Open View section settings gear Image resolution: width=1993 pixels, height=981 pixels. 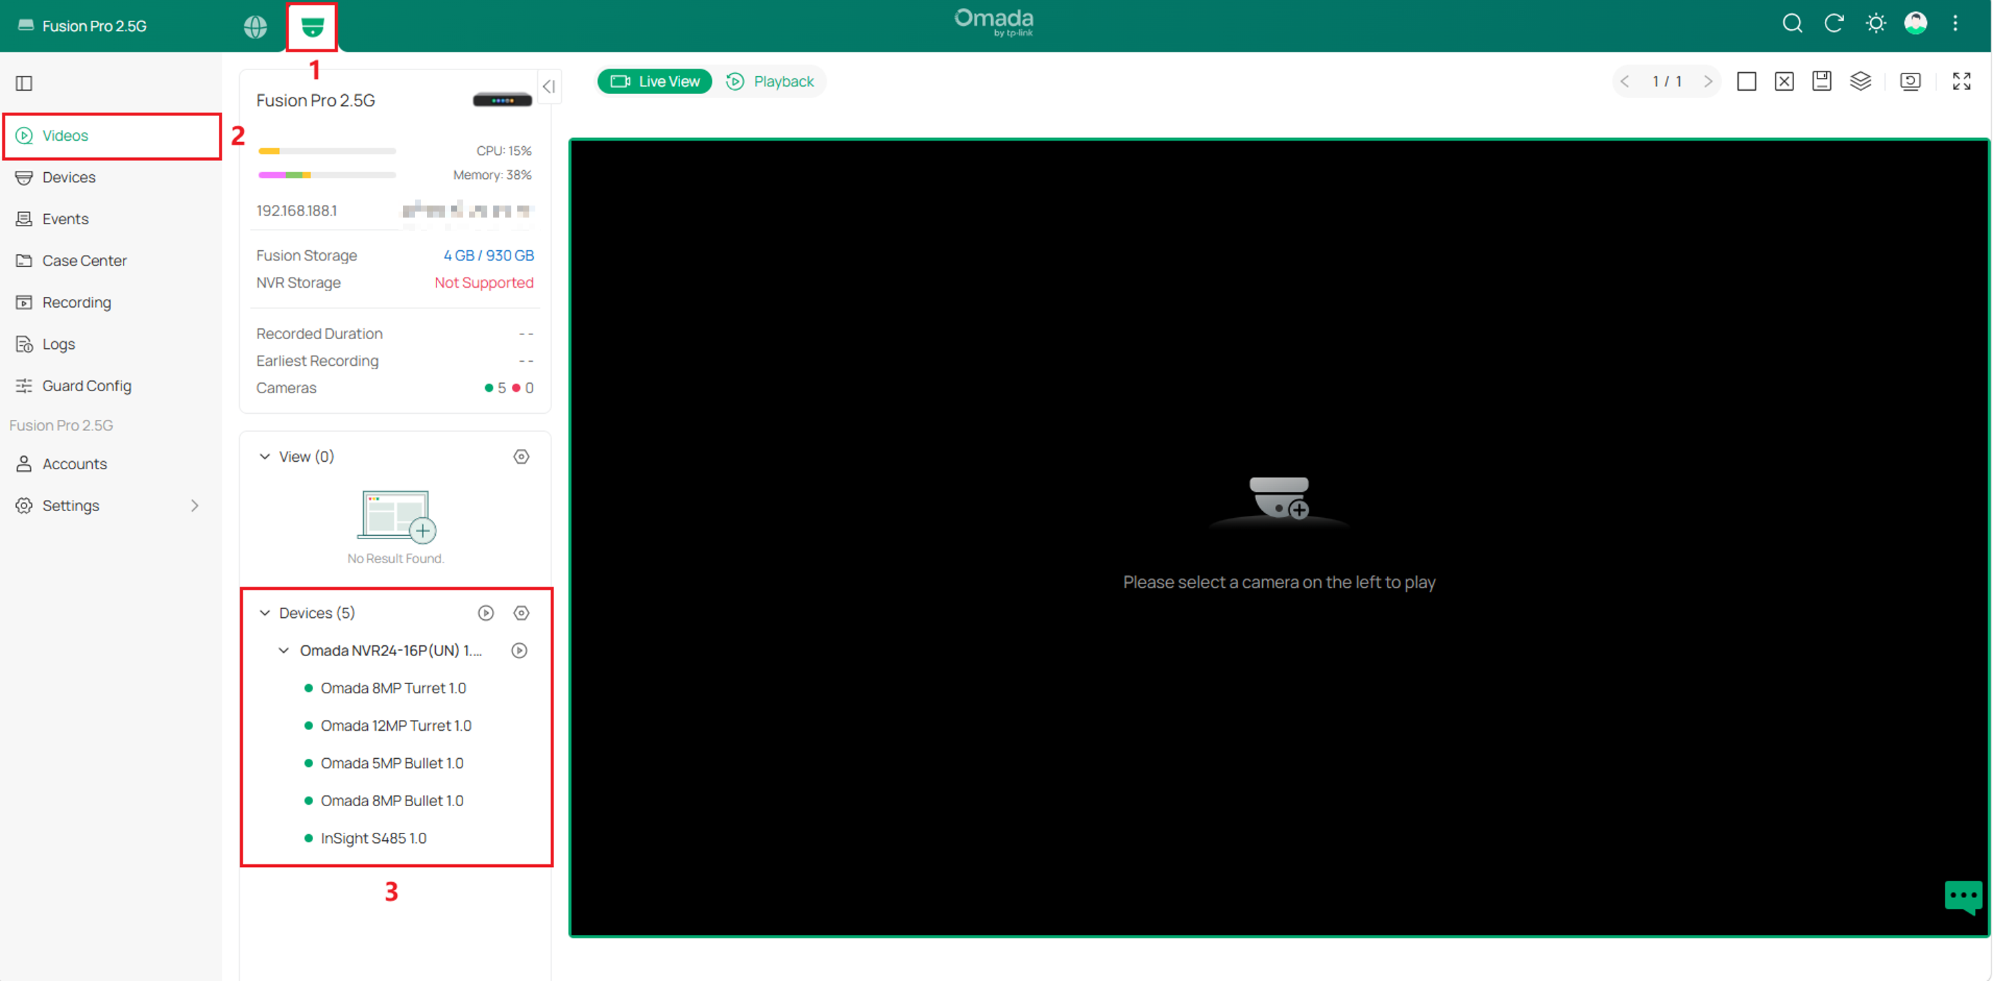(521, 456)
